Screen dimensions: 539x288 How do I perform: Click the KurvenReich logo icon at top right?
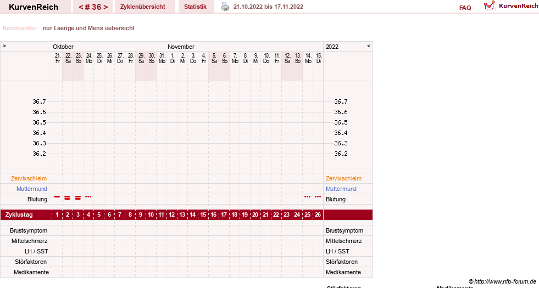point(489,5)
